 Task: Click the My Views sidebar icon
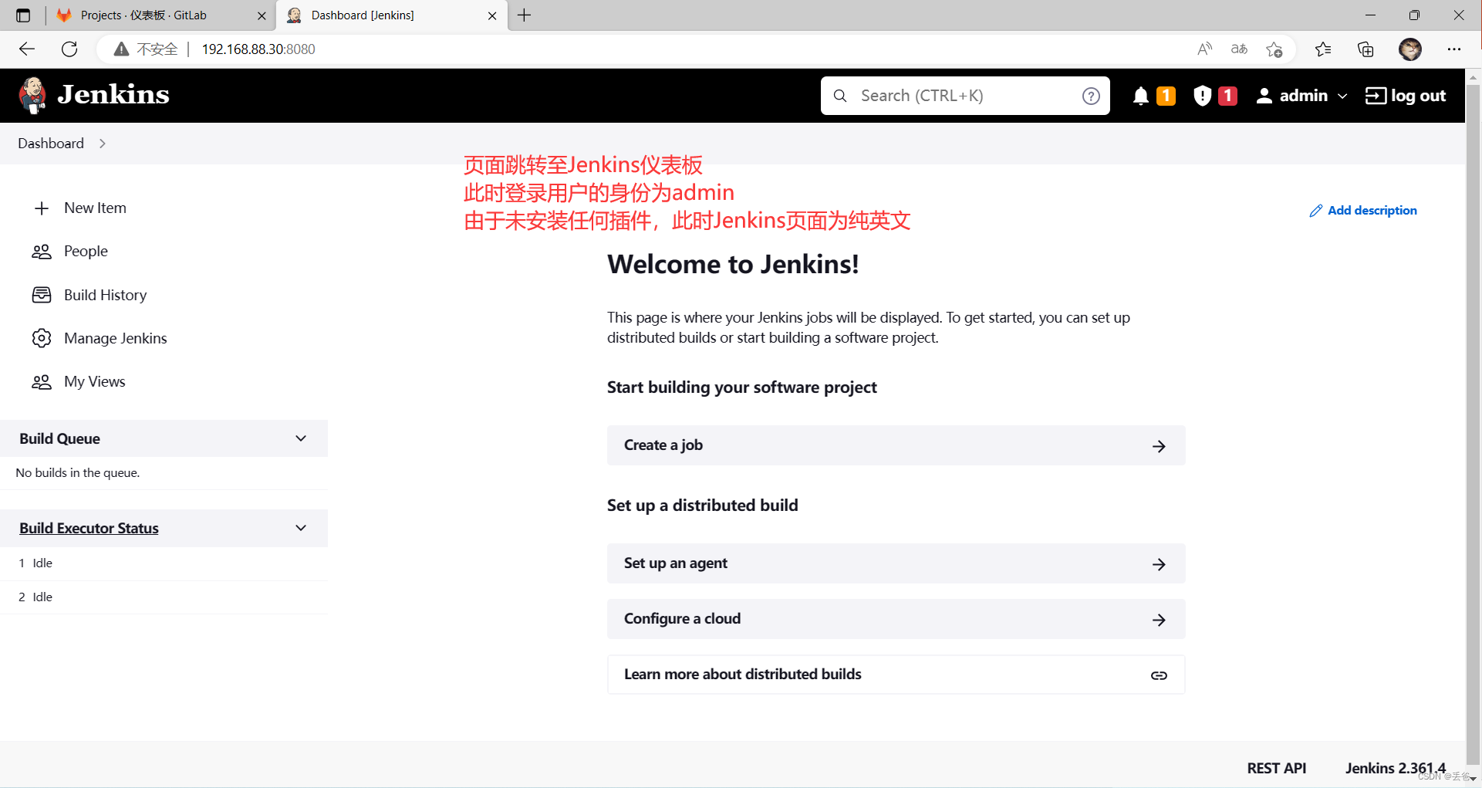pos(42,381)
